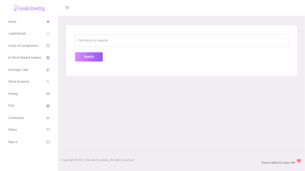This screenshot has height=171, width=305.
Task: Go to the Pricing page
Action: (29, 94)
